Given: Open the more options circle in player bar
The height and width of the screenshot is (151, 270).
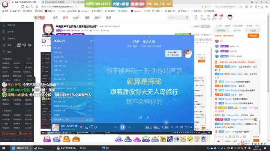Looking at the screenshot, I should [96, 127].
